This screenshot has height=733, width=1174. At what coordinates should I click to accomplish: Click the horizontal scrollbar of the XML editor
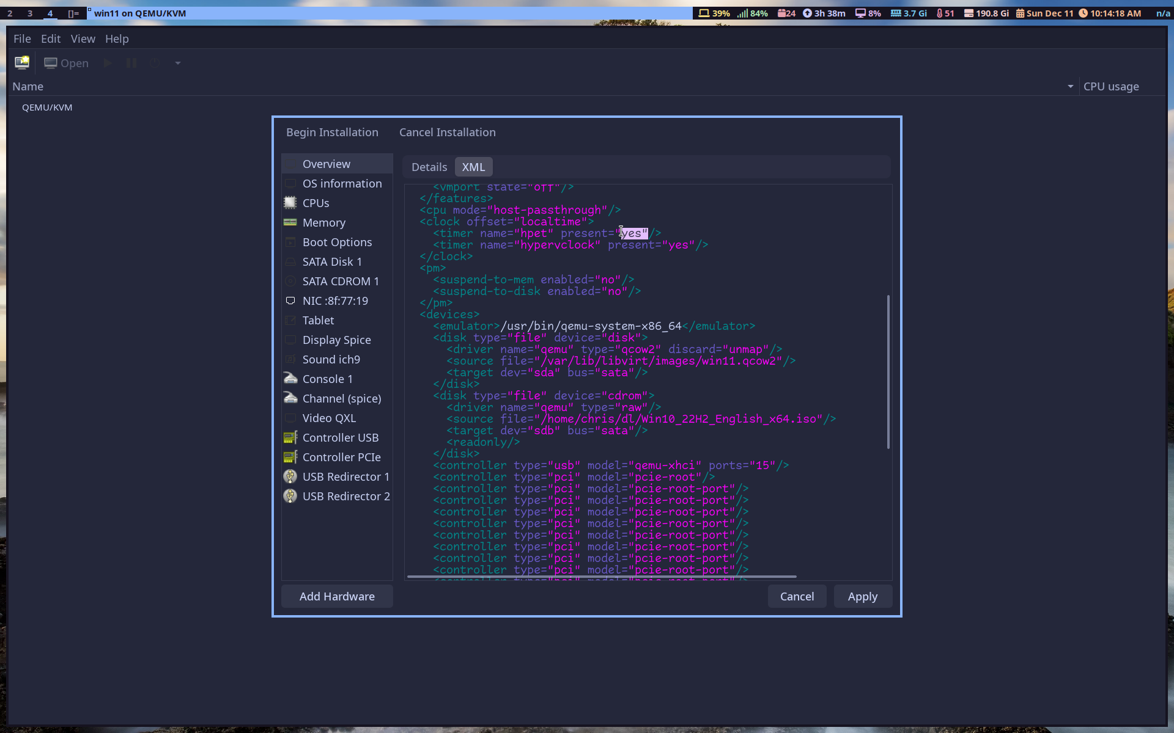click(602, 576)
